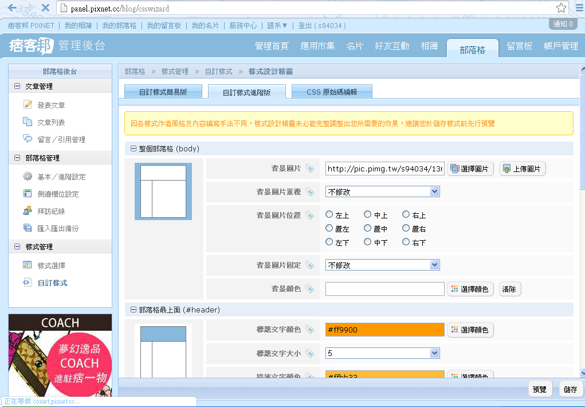Click the tag icon beside 背景圖片固定

point(309,265)
